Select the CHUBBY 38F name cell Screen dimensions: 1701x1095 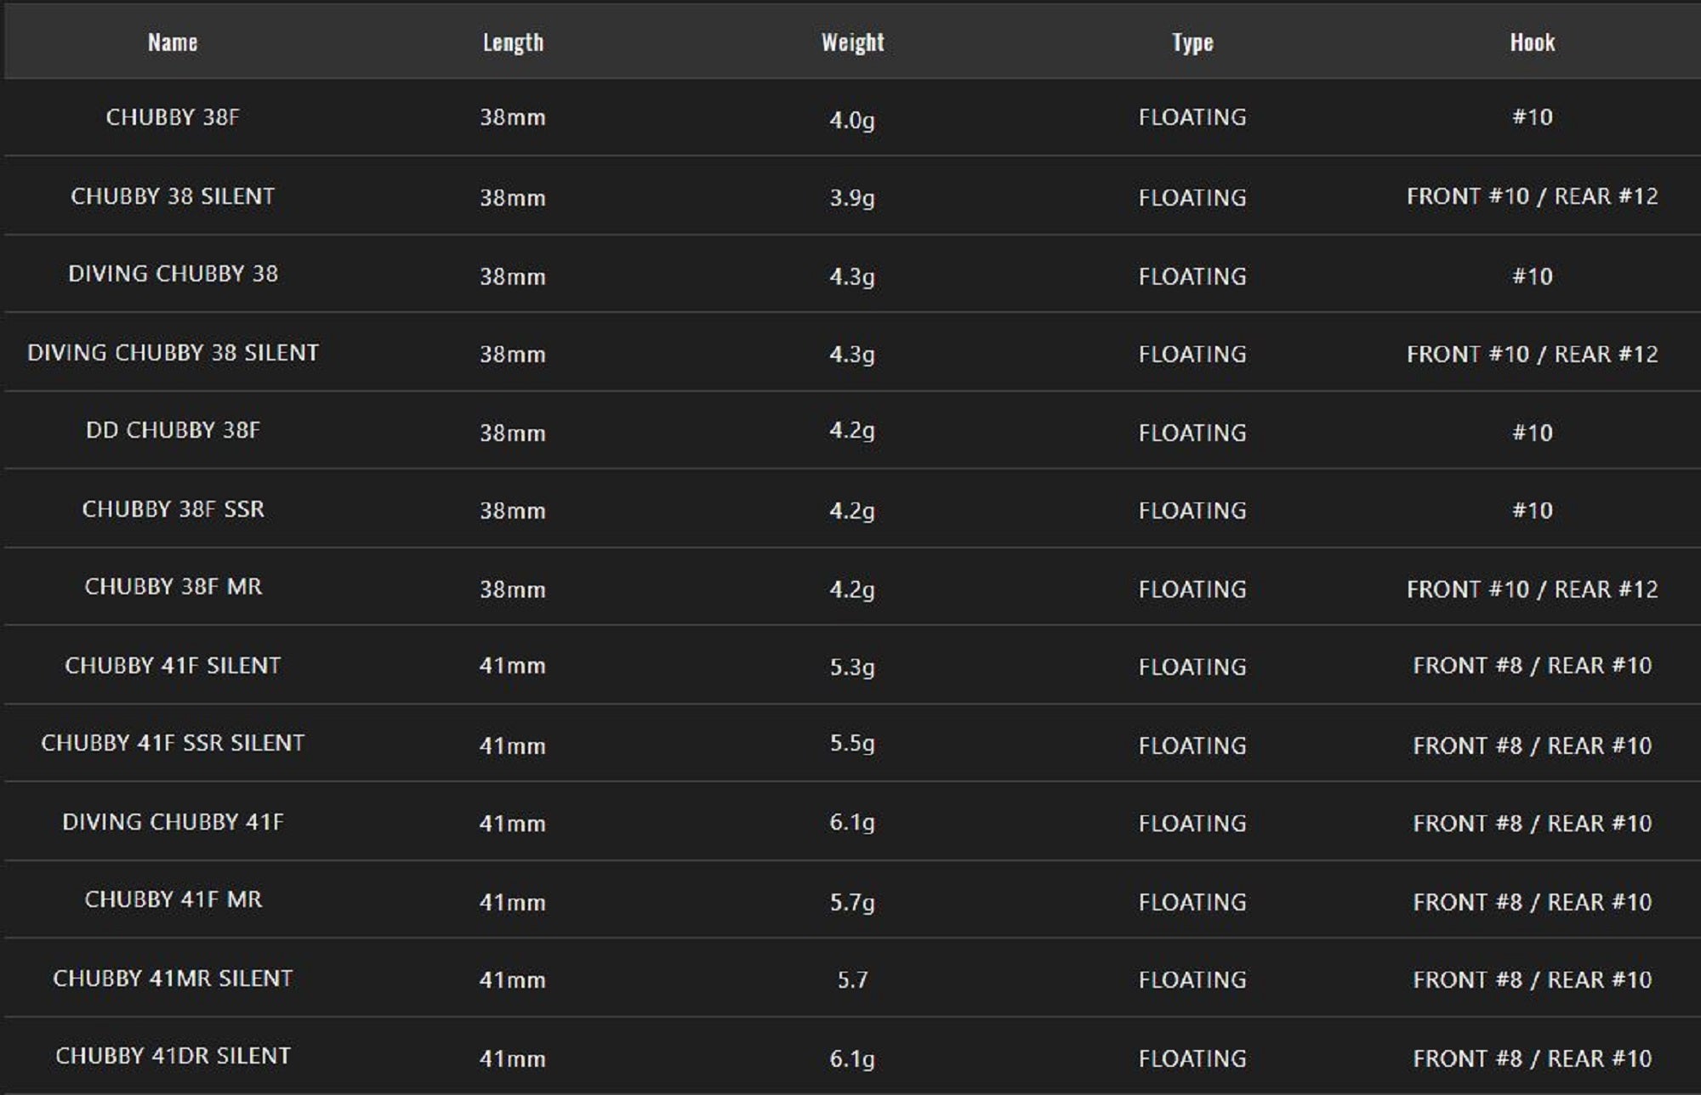173,117
